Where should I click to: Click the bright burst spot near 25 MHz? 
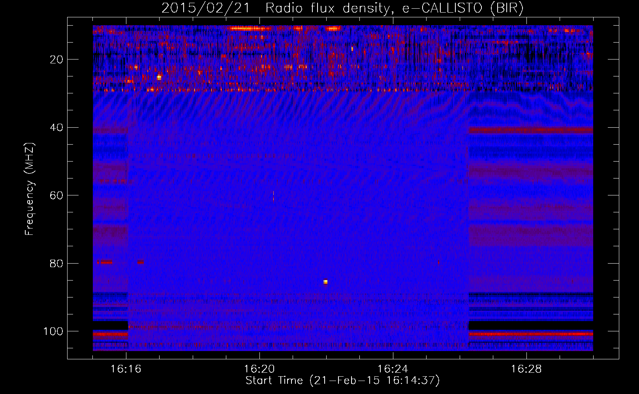pos(159,78)
